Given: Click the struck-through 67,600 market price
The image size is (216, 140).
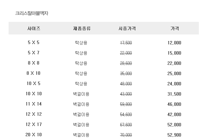Looking at the screenshot, I should coord(126,125).
